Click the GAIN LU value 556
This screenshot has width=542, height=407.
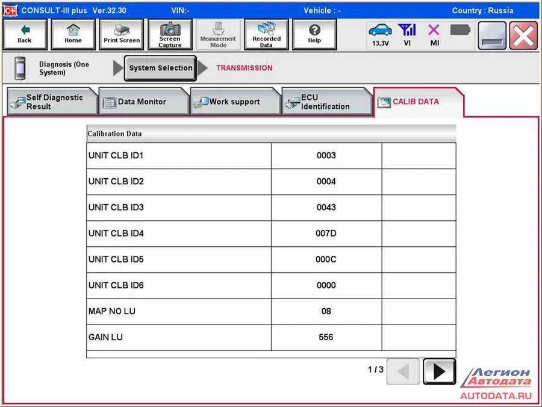point(326,337)
